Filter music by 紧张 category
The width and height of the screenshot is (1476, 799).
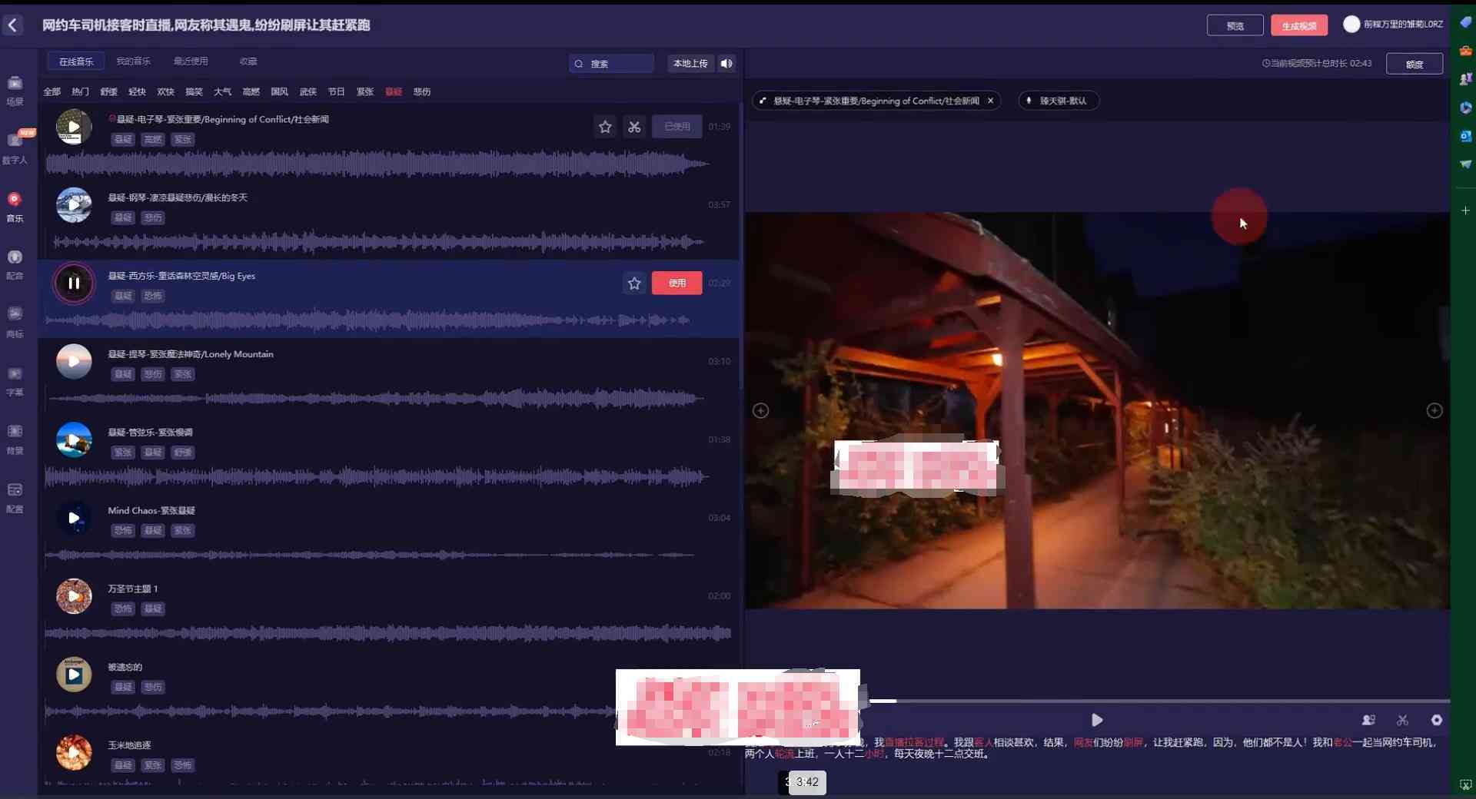365,91
